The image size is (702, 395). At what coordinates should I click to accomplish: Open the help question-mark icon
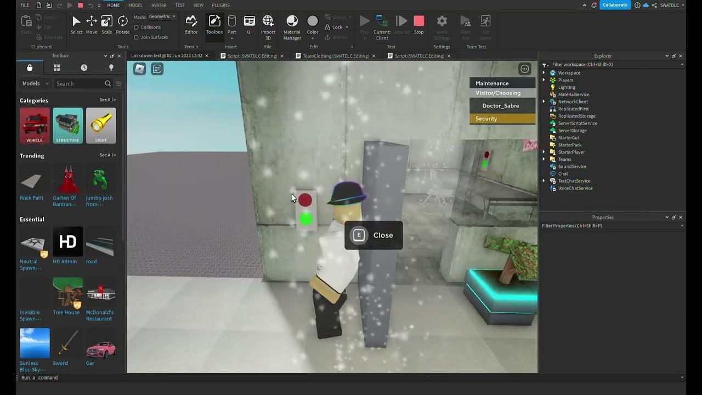[637, 5]
